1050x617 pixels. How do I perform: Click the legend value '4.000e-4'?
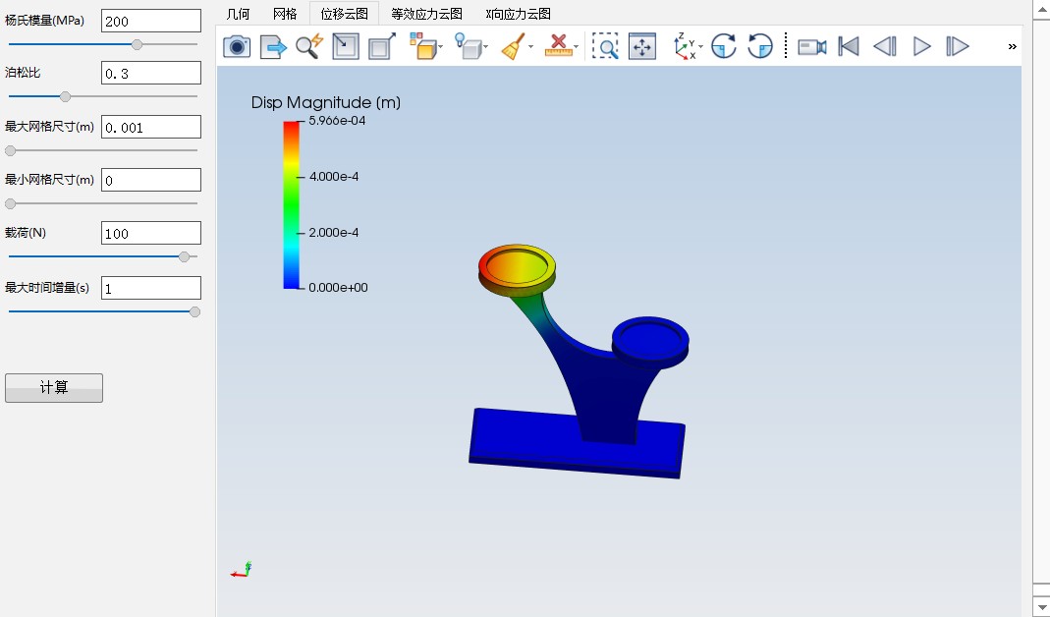point(334,177)
